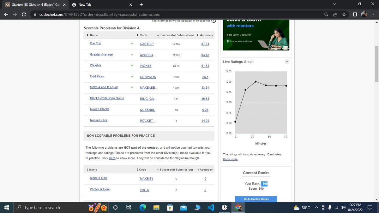Viewport: 379px width, 213px height.
Task: Click the here link in practice note
Action: (112, 158)
